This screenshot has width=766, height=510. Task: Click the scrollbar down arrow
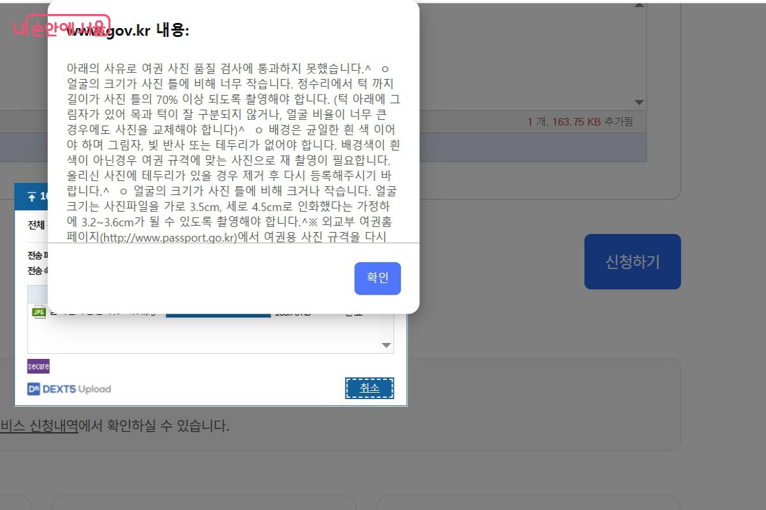(x=639, y=102)
